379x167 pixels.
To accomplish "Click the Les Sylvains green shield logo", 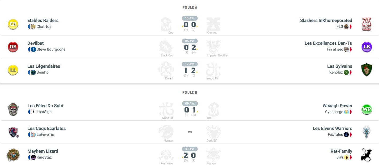I will 367,70.
